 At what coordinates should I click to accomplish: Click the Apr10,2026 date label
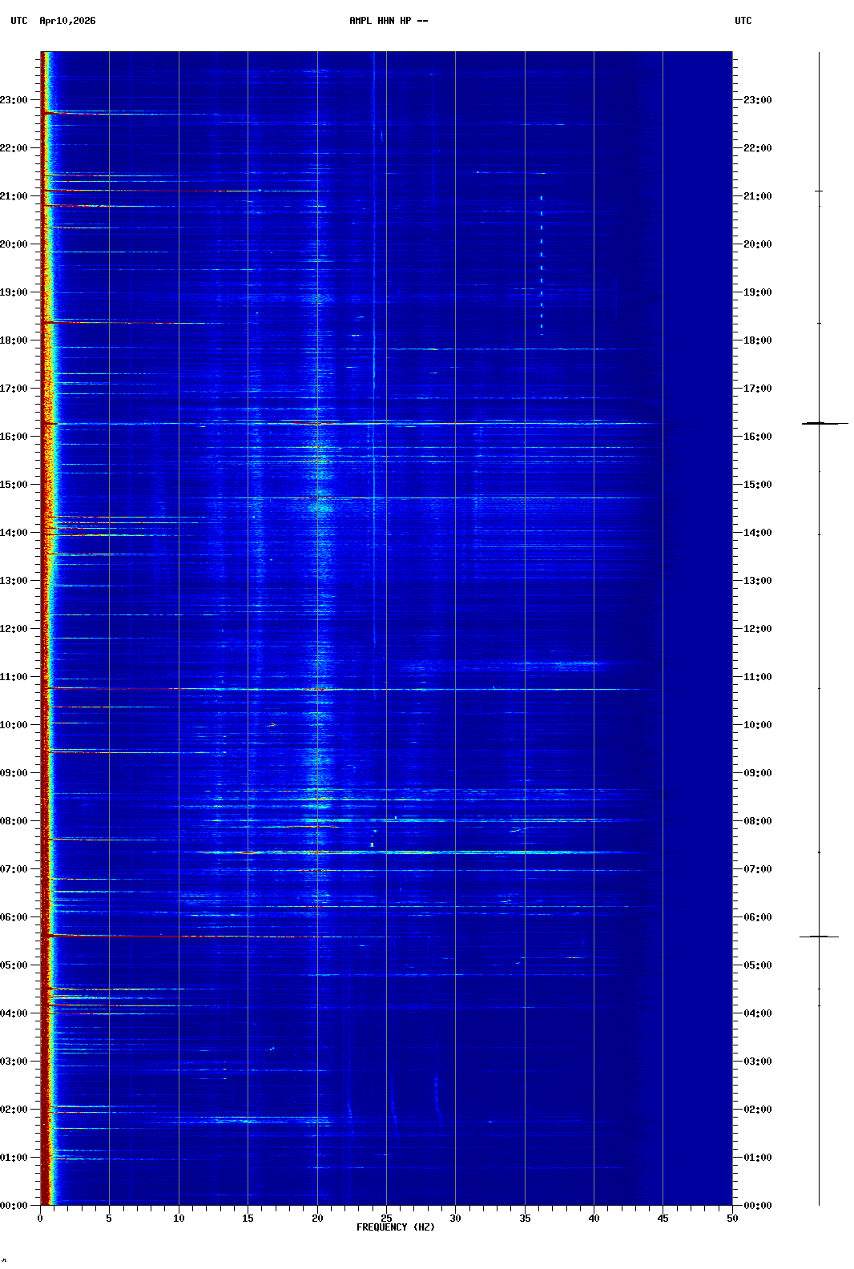click(67, 21)
